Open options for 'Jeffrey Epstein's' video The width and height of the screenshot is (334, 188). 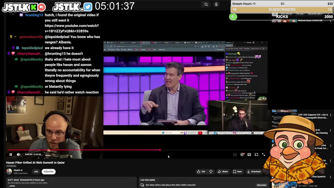[x=330, y=177]
